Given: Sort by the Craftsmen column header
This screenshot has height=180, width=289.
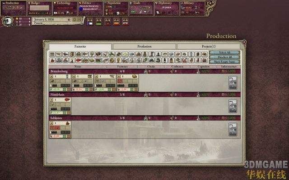Looking at the screenshot, I should click(177, 67).
